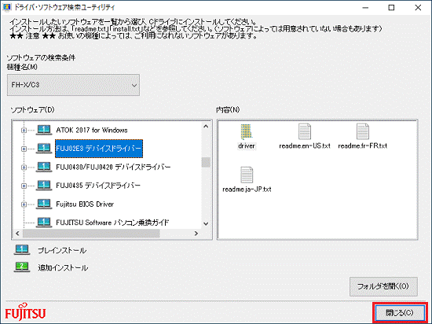Click the 追加インストール legend text
Image resolution: width=432 pixels, height=324 pixels.
click(x=63, y=267)
